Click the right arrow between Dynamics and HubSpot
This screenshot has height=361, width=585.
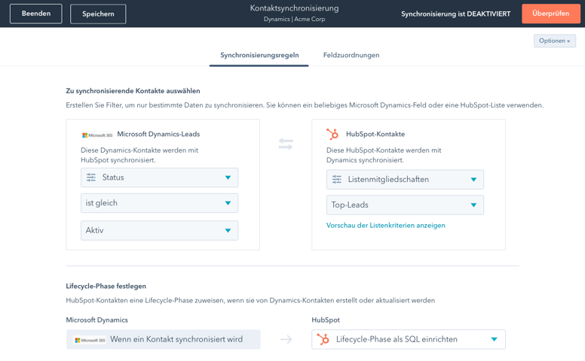click(286, 340)
